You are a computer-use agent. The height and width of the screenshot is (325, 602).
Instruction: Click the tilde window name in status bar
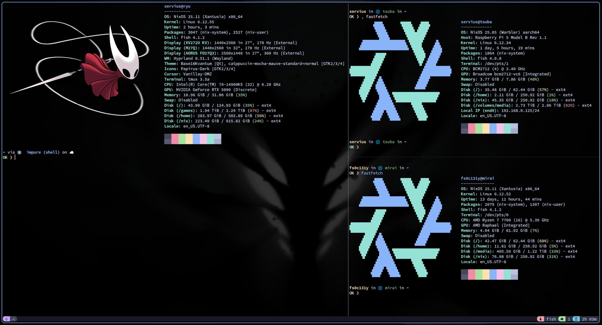point(14,319)
